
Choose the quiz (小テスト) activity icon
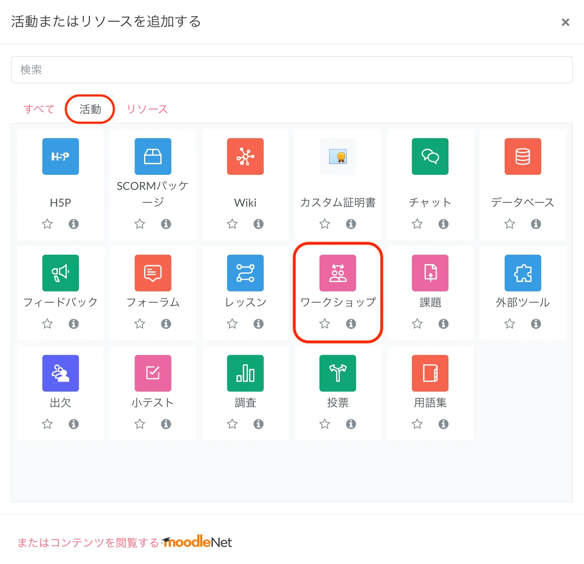click(x=153, y=373)
